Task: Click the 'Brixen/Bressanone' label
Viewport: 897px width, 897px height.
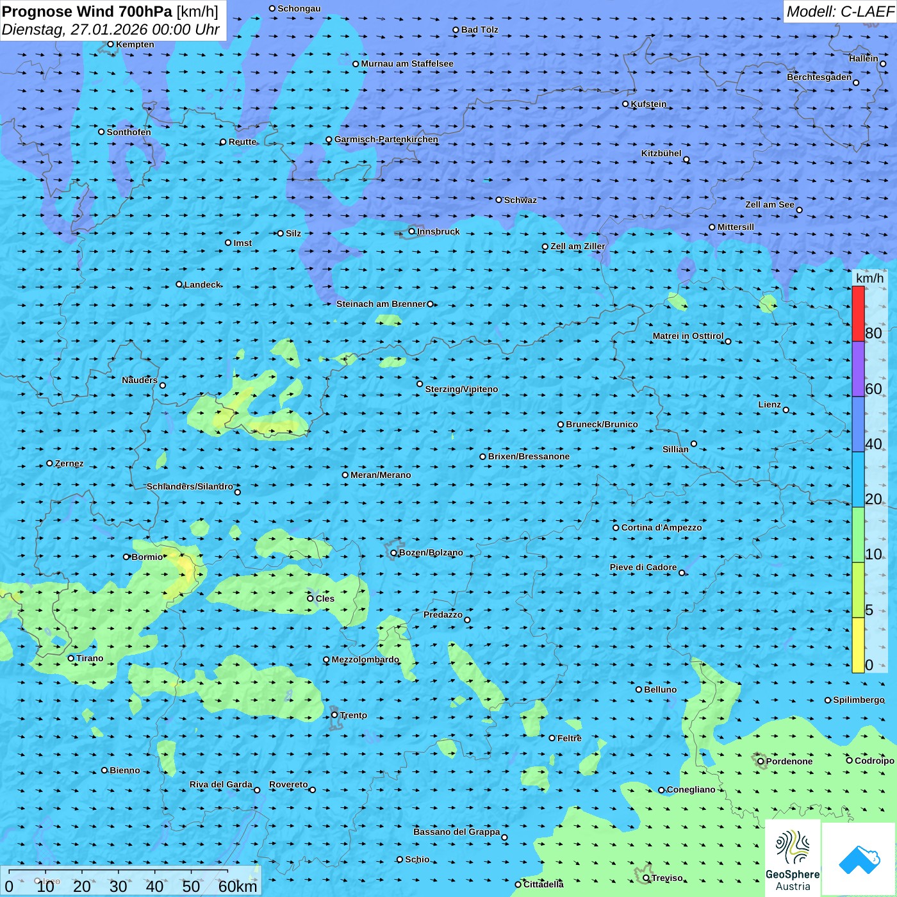Action: (529, 456)
